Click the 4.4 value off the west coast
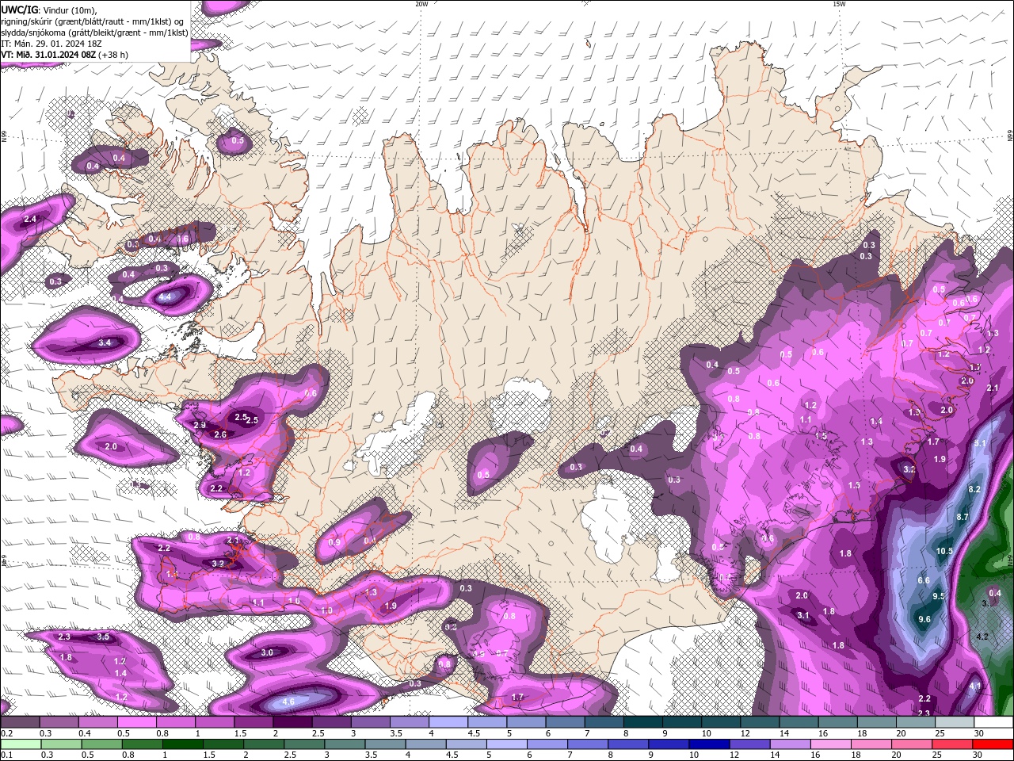This screenshot has height=761, width=1014. point(166,297)
